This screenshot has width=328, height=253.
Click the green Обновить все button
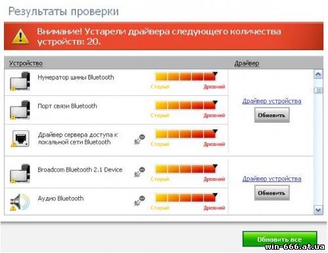(x=279, y=239)
